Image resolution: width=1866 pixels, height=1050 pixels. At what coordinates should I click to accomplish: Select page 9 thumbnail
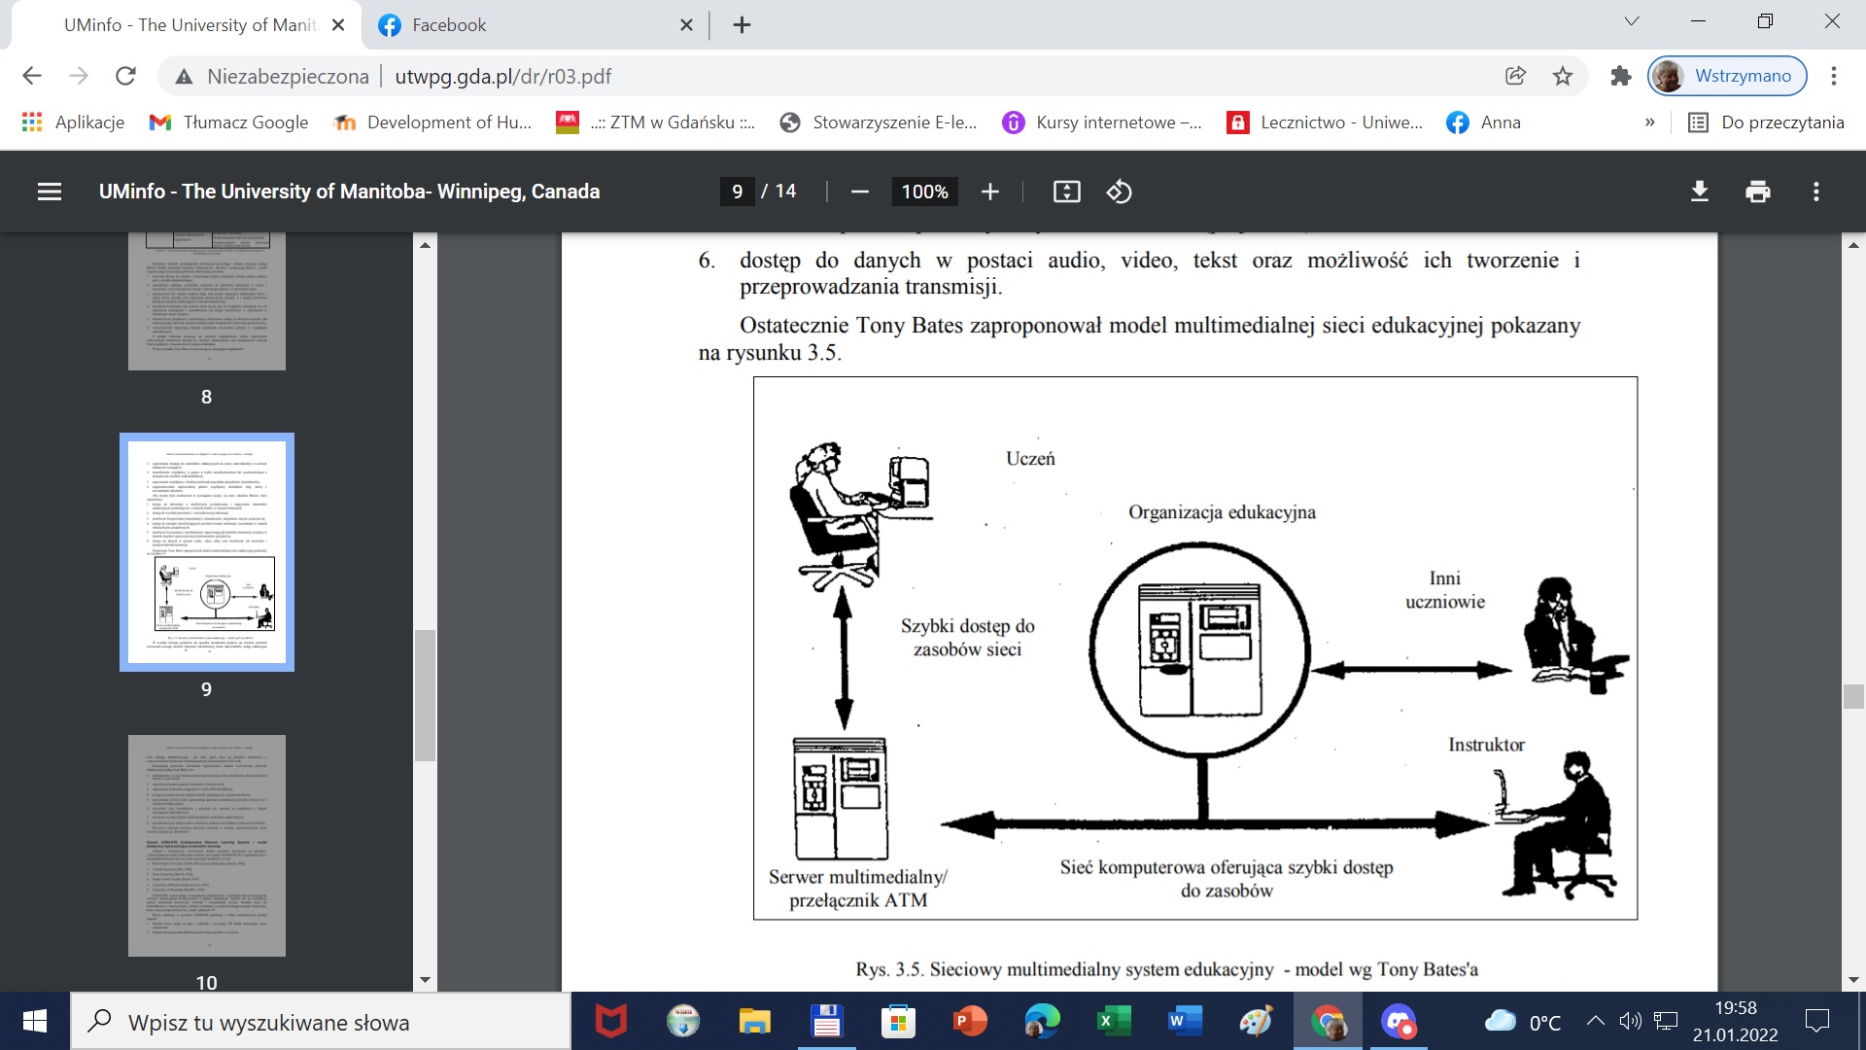pyautogui.click(x=207, y=552)
